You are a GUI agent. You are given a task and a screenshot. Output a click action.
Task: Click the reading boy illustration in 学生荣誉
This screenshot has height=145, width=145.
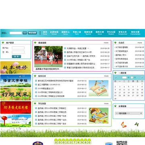[x=99, y=116]
